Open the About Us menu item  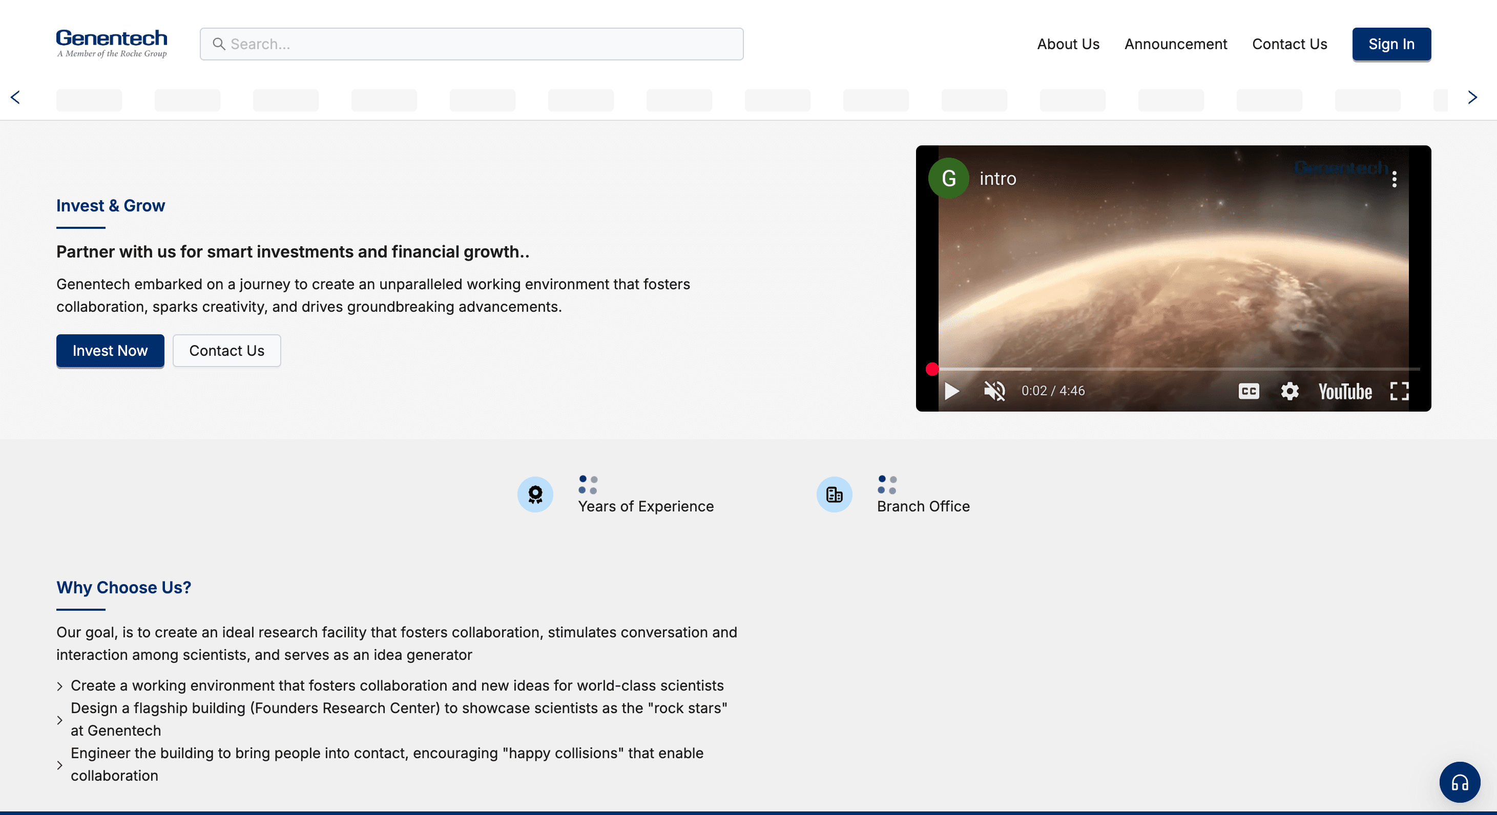1068,44
